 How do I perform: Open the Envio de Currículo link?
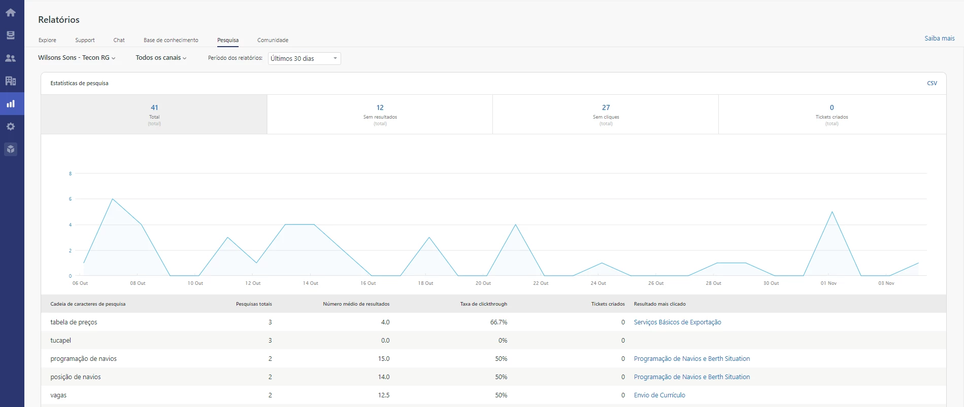click(x=659, y=395)
